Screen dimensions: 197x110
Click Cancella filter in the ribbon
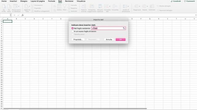point(73,5)
